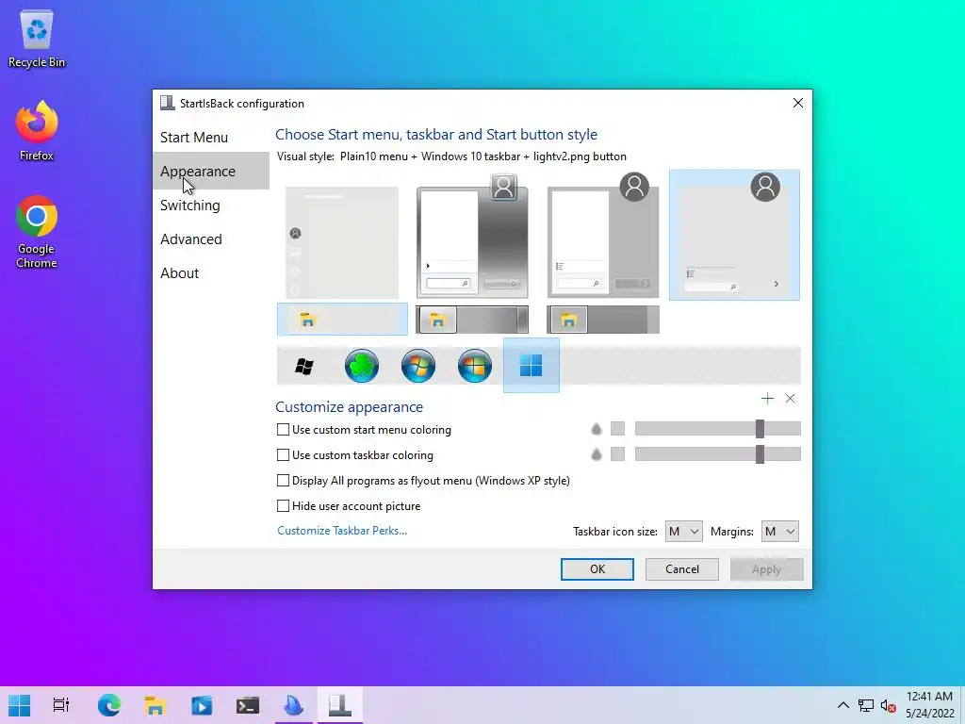Click the taskbar opacity slider handle

tap(761, 454)
